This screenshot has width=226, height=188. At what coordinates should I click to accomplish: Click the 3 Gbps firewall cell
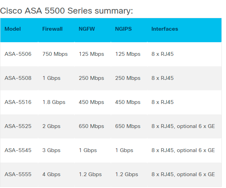(51, 150)
